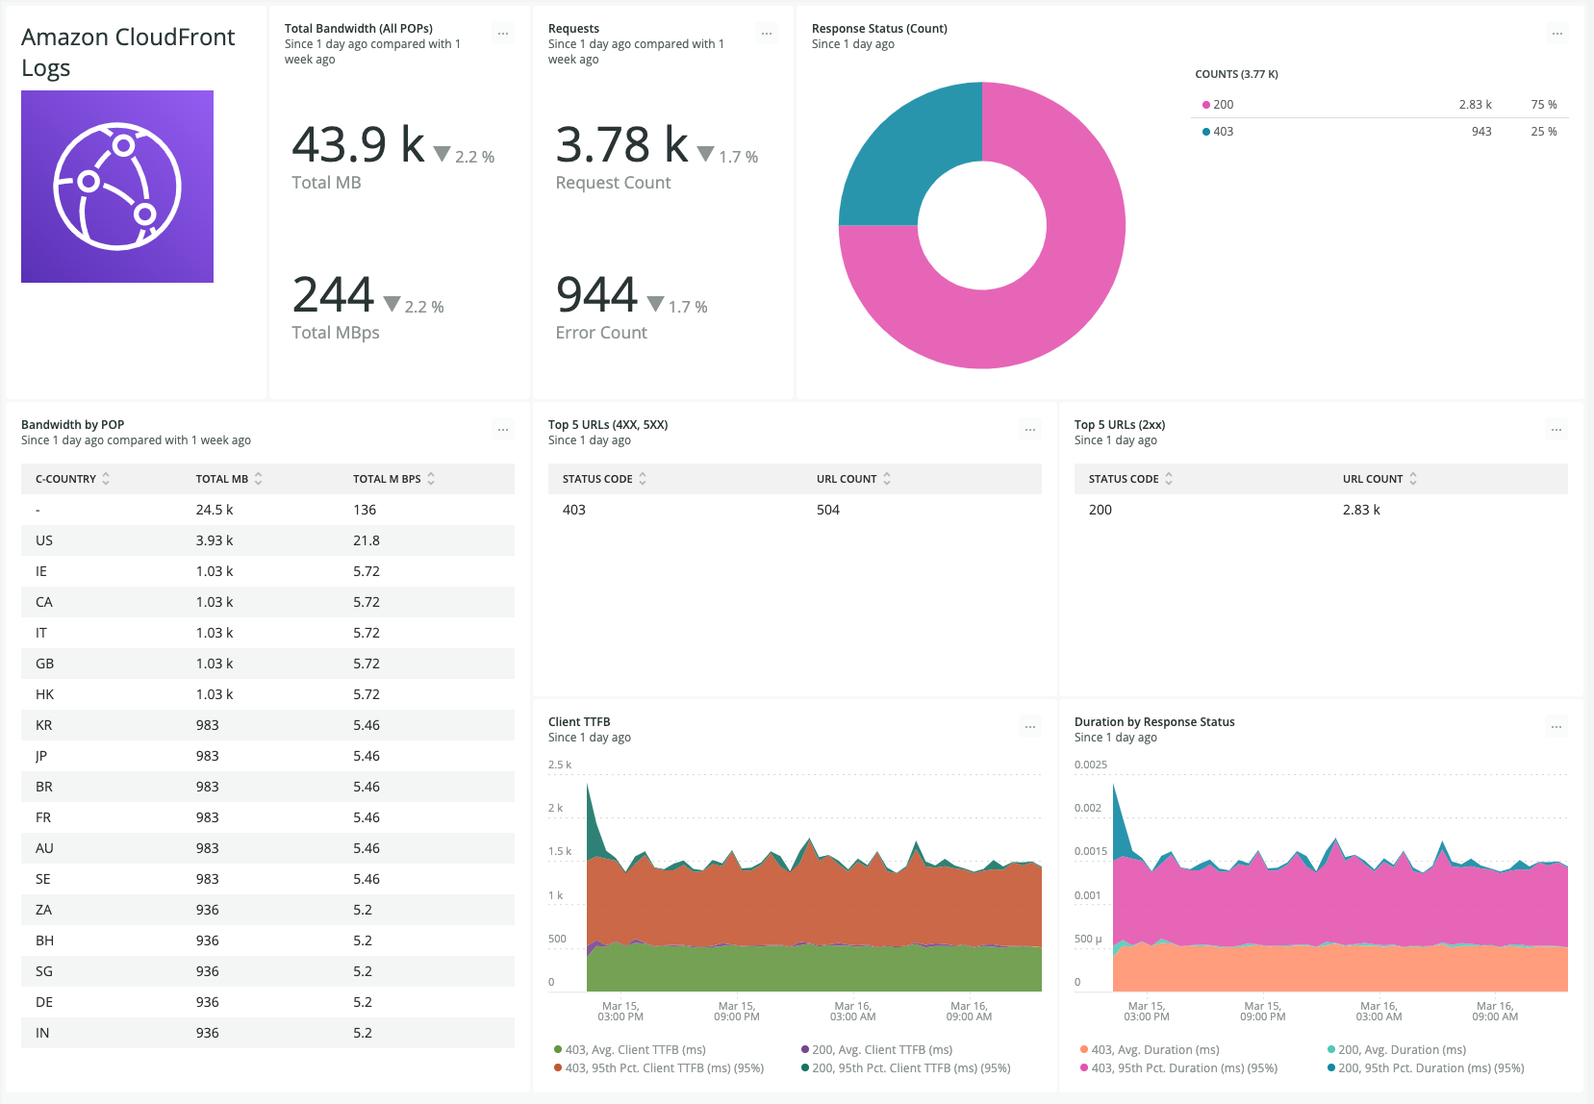1594x1104 pixels.
Task: Click the 2.83 k count for status 200
Action: point(1476,104)
